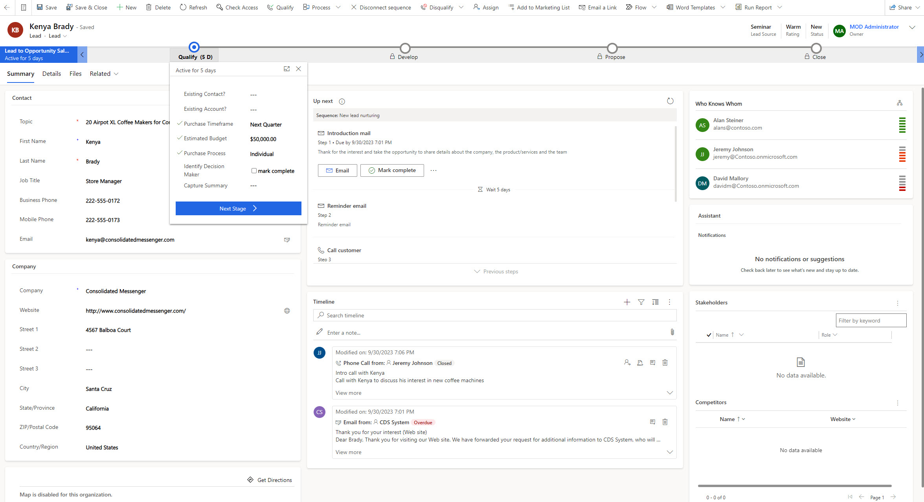The height and width of the screenshot is (502, 924).
Task: Refresh the Up next widget
Action: 670,101
